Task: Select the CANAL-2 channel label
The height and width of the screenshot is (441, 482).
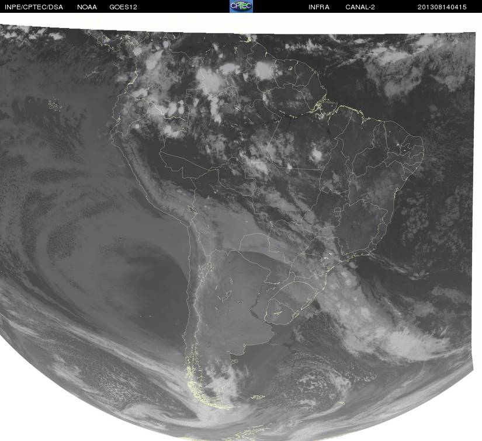Action: [x=360, y=7]
